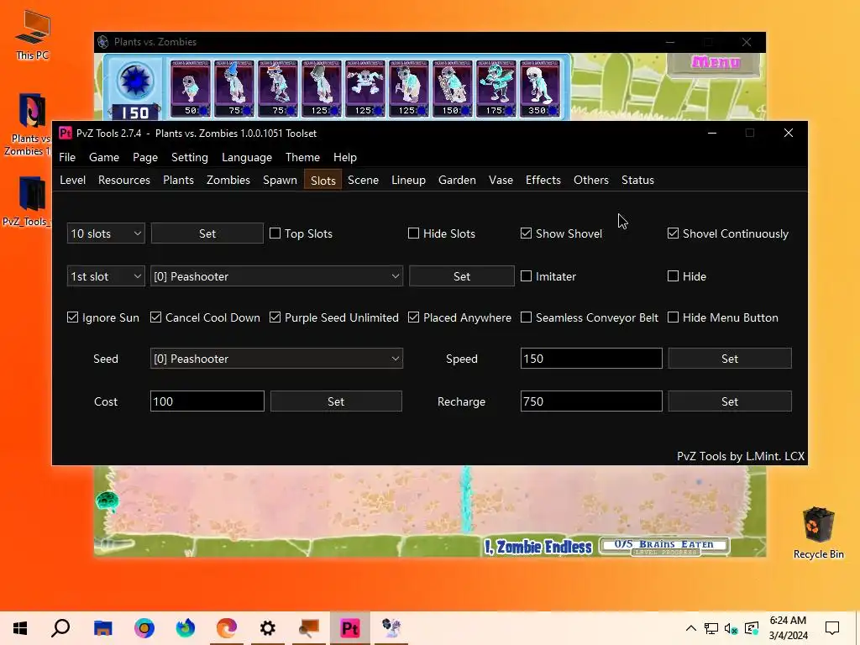860x645 pixels.
Task: Click the PvZ Tools title bar logo
Action: pyautogui.click(x=66, y=133)
